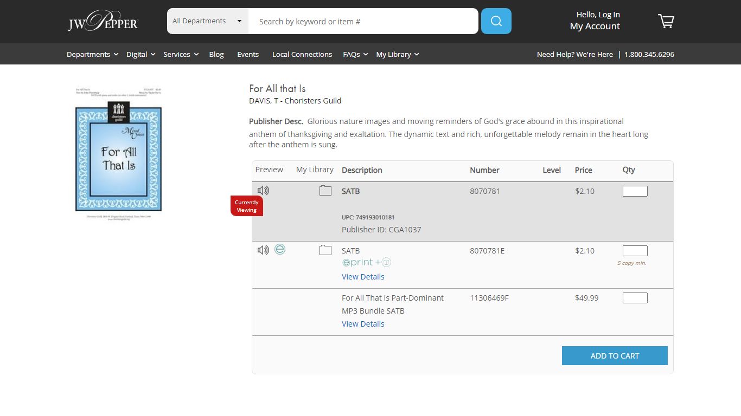Click 'DAVIS, T - Choristers Guild' text

coord(295,101)
